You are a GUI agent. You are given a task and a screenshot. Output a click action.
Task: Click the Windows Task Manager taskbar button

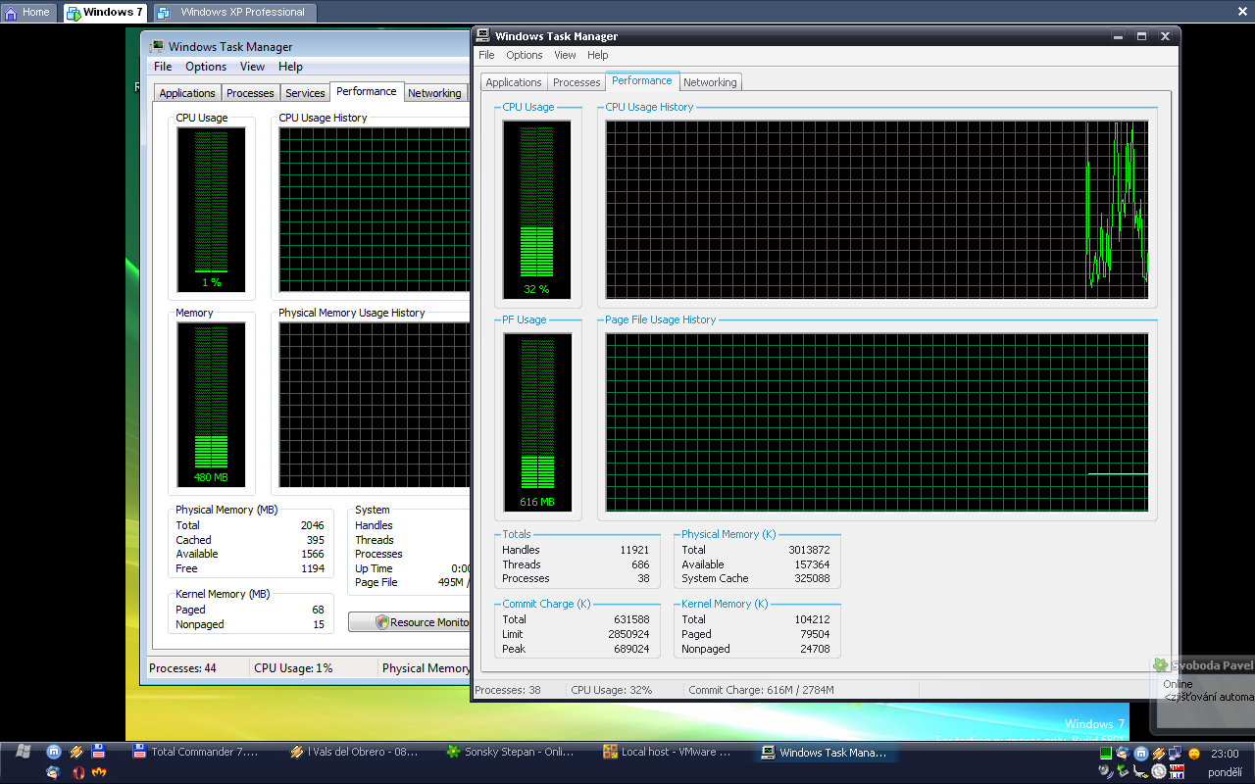[x=825, y=752]
